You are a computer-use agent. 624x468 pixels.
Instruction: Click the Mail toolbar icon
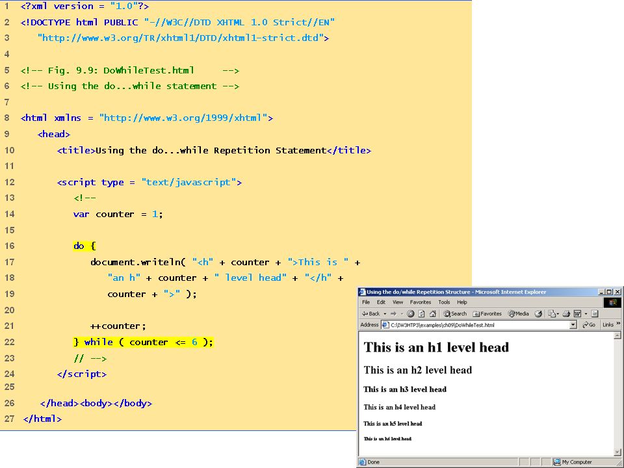[551, 313]
